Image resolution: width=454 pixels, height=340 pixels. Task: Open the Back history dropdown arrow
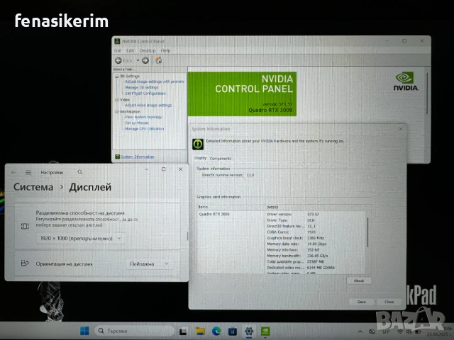(138, 60)
